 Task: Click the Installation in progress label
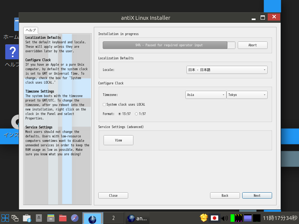[x=118, y=34]
